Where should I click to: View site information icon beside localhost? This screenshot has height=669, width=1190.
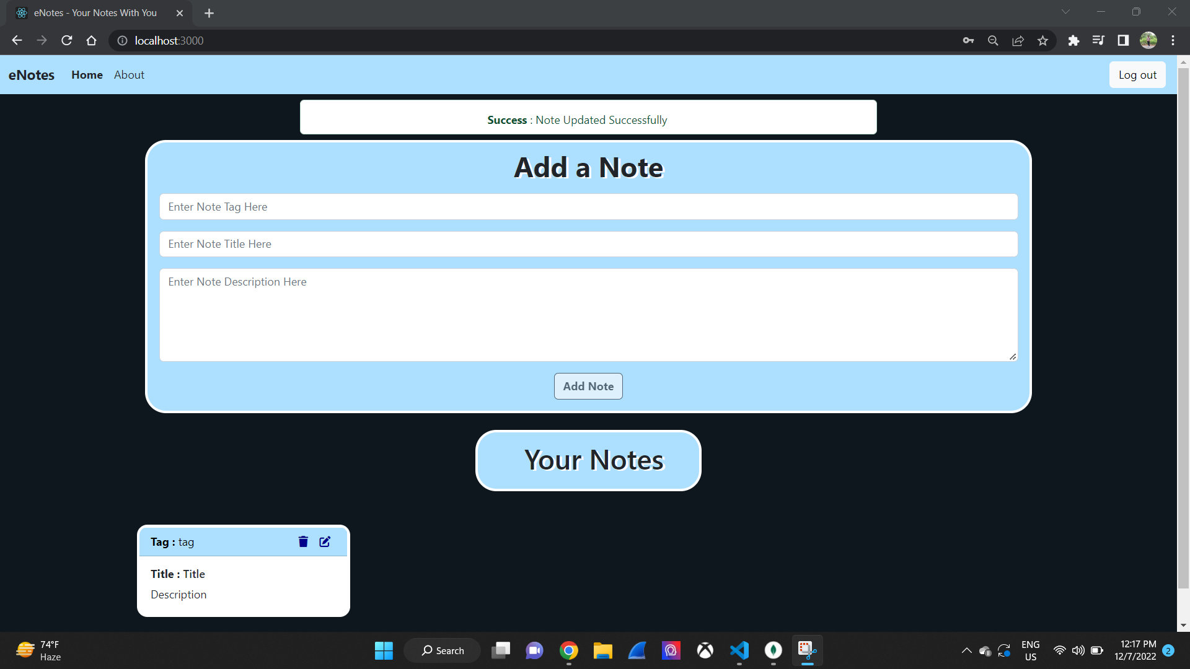123,40
